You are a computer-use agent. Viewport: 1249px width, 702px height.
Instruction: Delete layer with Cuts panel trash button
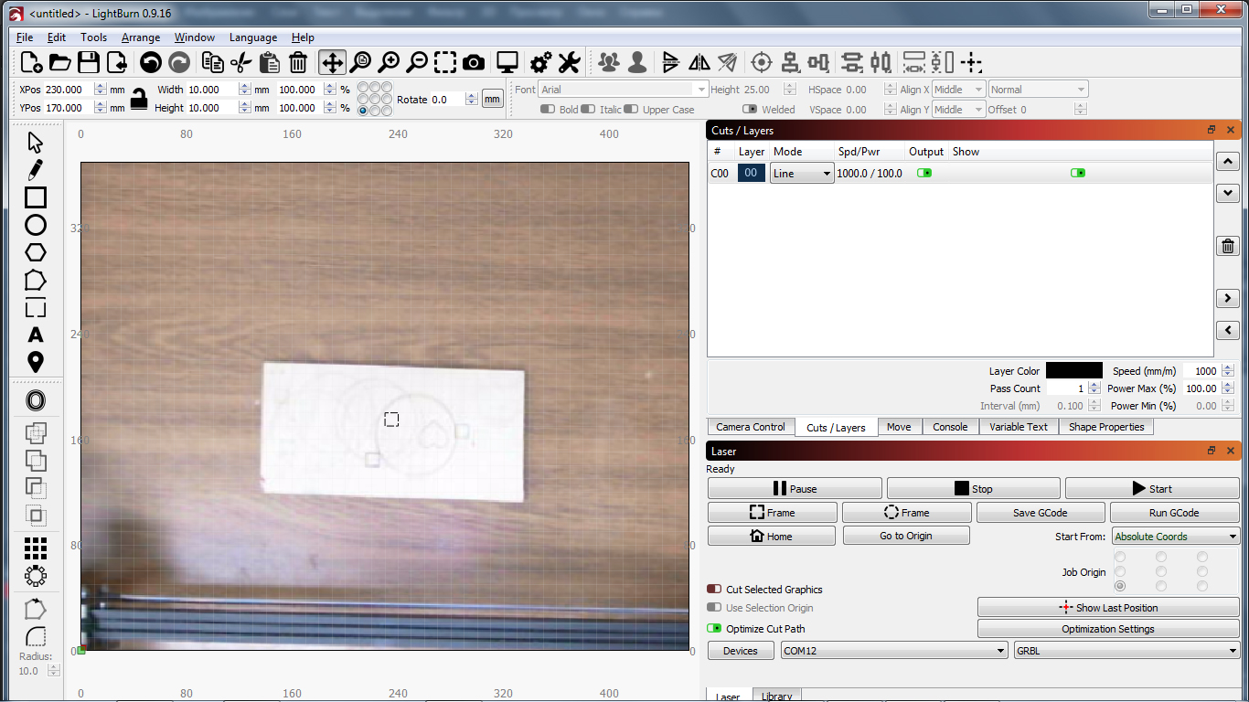pos(1227,246)
